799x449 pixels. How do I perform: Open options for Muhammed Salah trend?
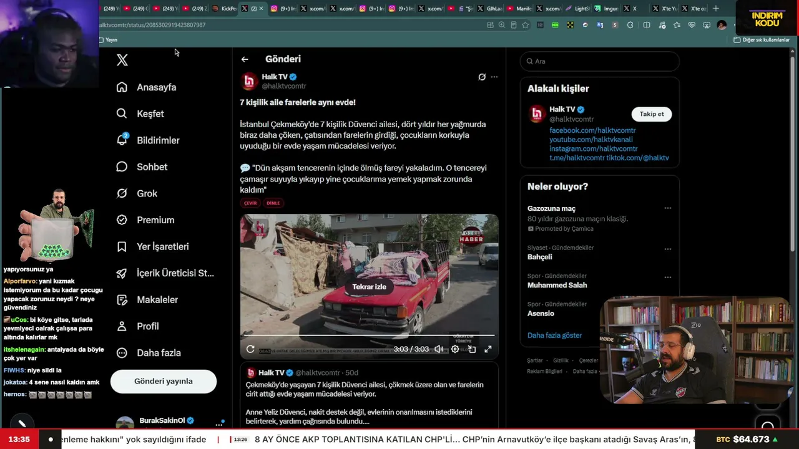(668, 277)
